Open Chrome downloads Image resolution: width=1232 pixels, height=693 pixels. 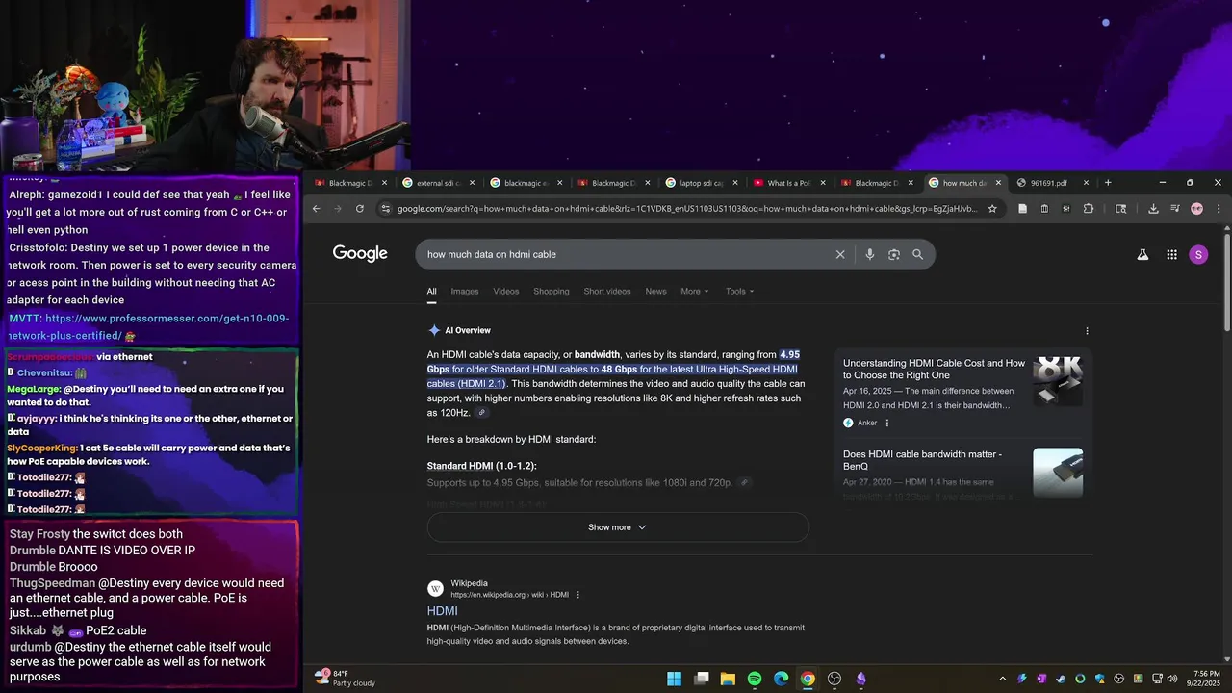(1153, 208)
